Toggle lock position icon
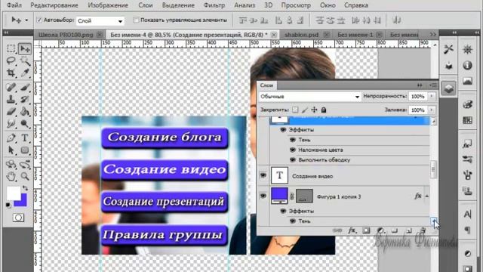This screenshot has height=272, width=483. 314,110
